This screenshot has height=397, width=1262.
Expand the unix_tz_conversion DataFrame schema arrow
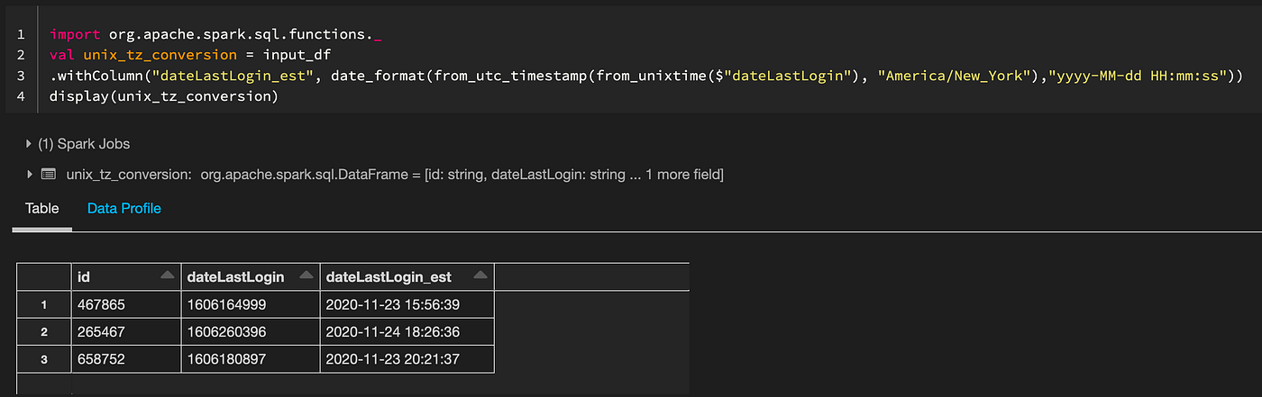click(x=29, y=175)
